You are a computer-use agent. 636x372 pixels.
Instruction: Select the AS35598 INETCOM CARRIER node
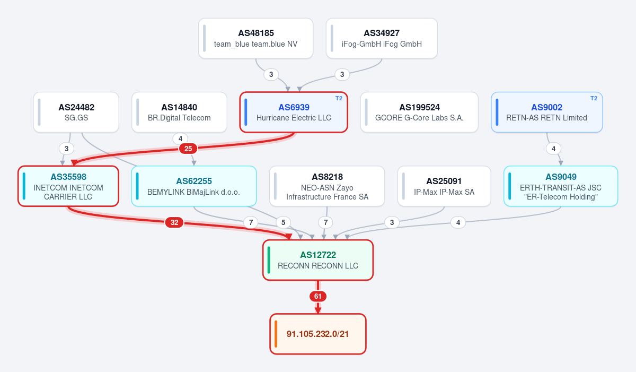pos(68,186)
